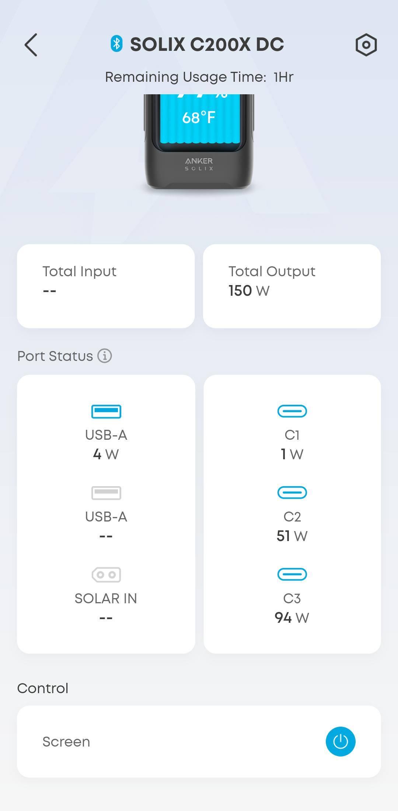Tap the C2 USB-C port icon
Screen dimensions: 398x811
[x=292, y=493]
